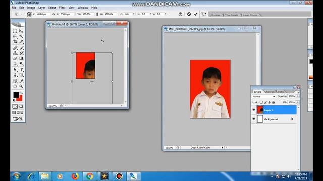Open document info arrow in IMG_20190401 window
This screenshot has height=181, width=323.
point(222,147)
